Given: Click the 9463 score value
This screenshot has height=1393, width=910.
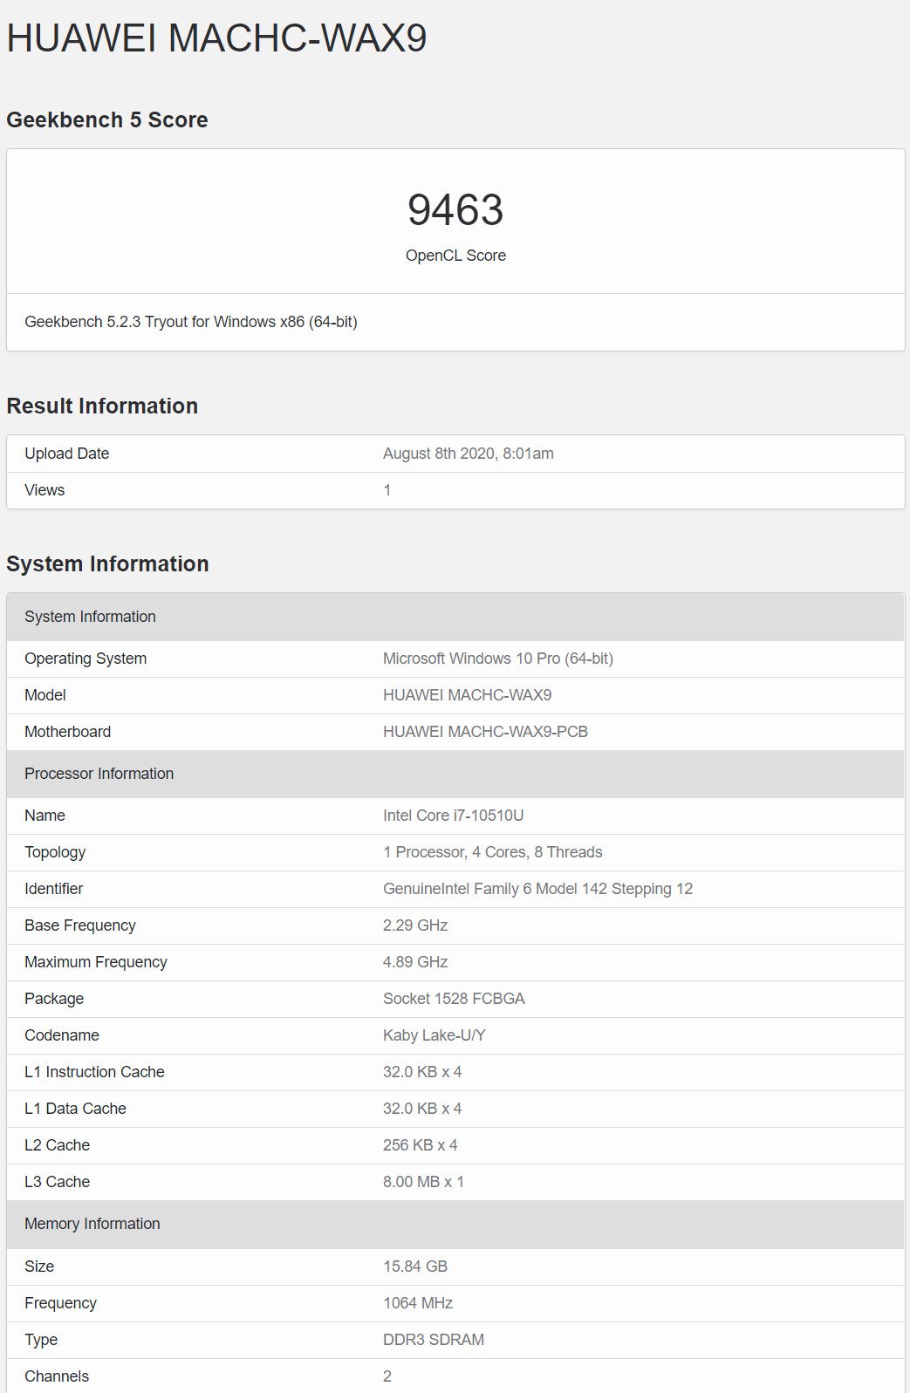Looking at the screenshot, I should point(455,209).
